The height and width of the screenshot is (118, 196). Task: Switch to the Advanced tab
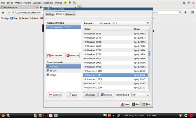coord(70,14)
